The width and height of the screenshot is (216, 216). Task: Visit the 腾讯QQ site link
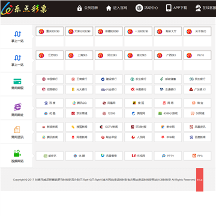(x=79, y=103)
